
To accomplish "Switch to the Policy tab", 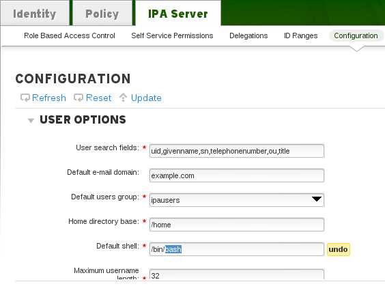I will tap(102, 14).
